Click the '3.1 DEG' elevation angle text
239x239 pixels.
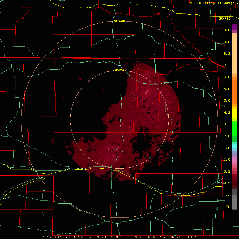point(134,237)
